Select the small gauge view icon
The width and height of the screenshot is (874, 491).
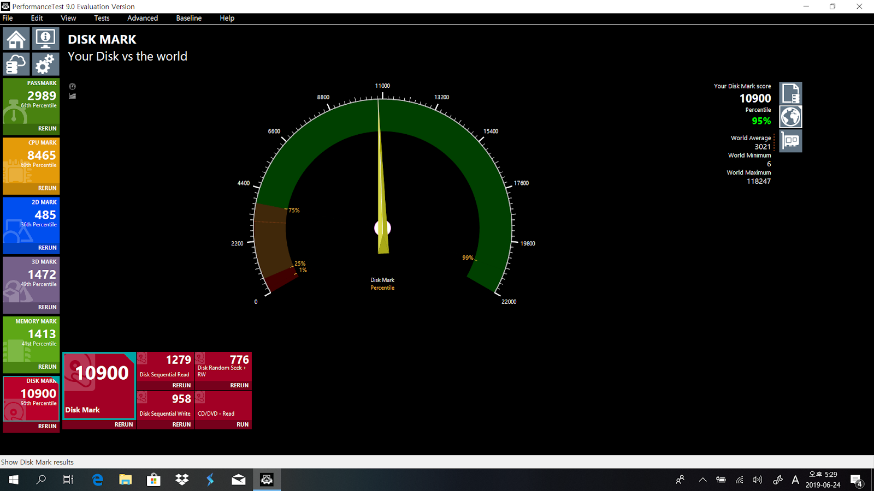72,86
